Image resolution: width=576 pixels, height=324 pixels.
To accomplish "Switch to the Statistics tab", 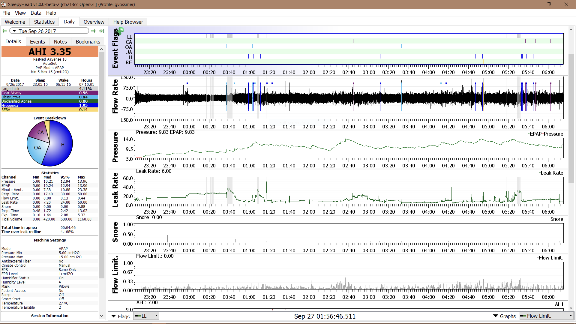I will (x=44, y=22).
